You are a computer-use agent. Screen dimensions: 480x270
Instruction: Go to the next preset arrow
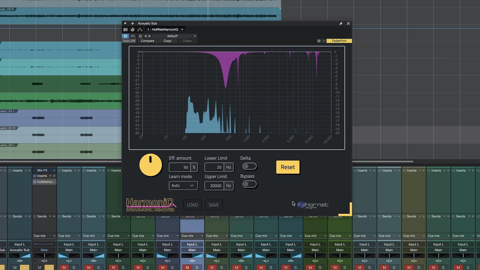click(150, 36)
